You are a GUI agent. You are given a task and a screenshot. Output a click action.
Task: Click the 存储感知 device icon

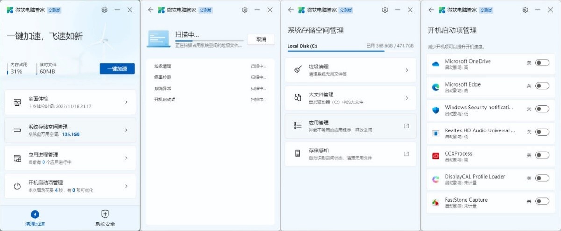(x=297, y=154)
